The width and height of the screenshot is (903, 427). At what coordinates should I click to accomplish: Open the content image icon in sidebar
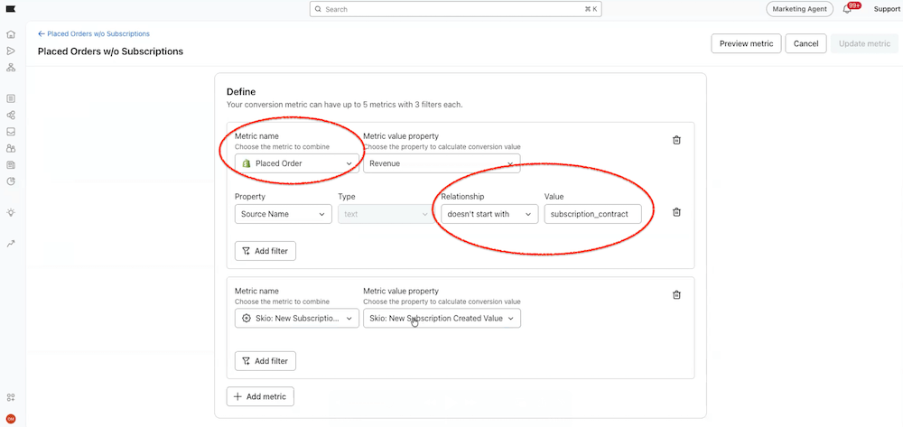point(11,165)
